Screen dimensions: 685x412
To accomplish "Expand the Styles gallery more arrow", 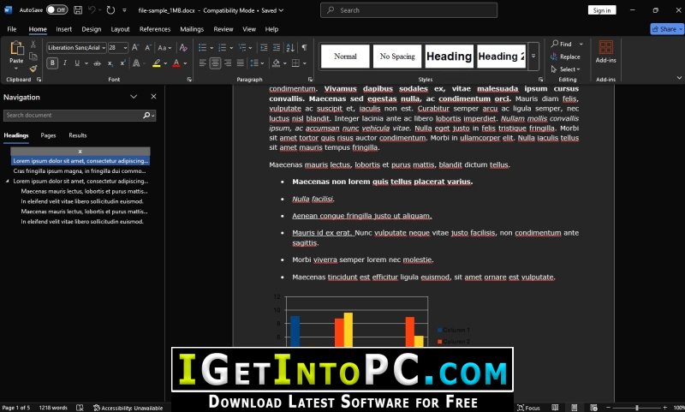I will [533, 56].
